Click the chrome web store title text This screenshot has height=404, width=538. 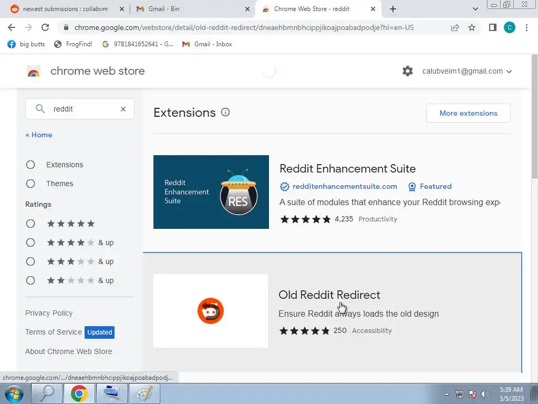pyautogui.click(x=97, y=71)
